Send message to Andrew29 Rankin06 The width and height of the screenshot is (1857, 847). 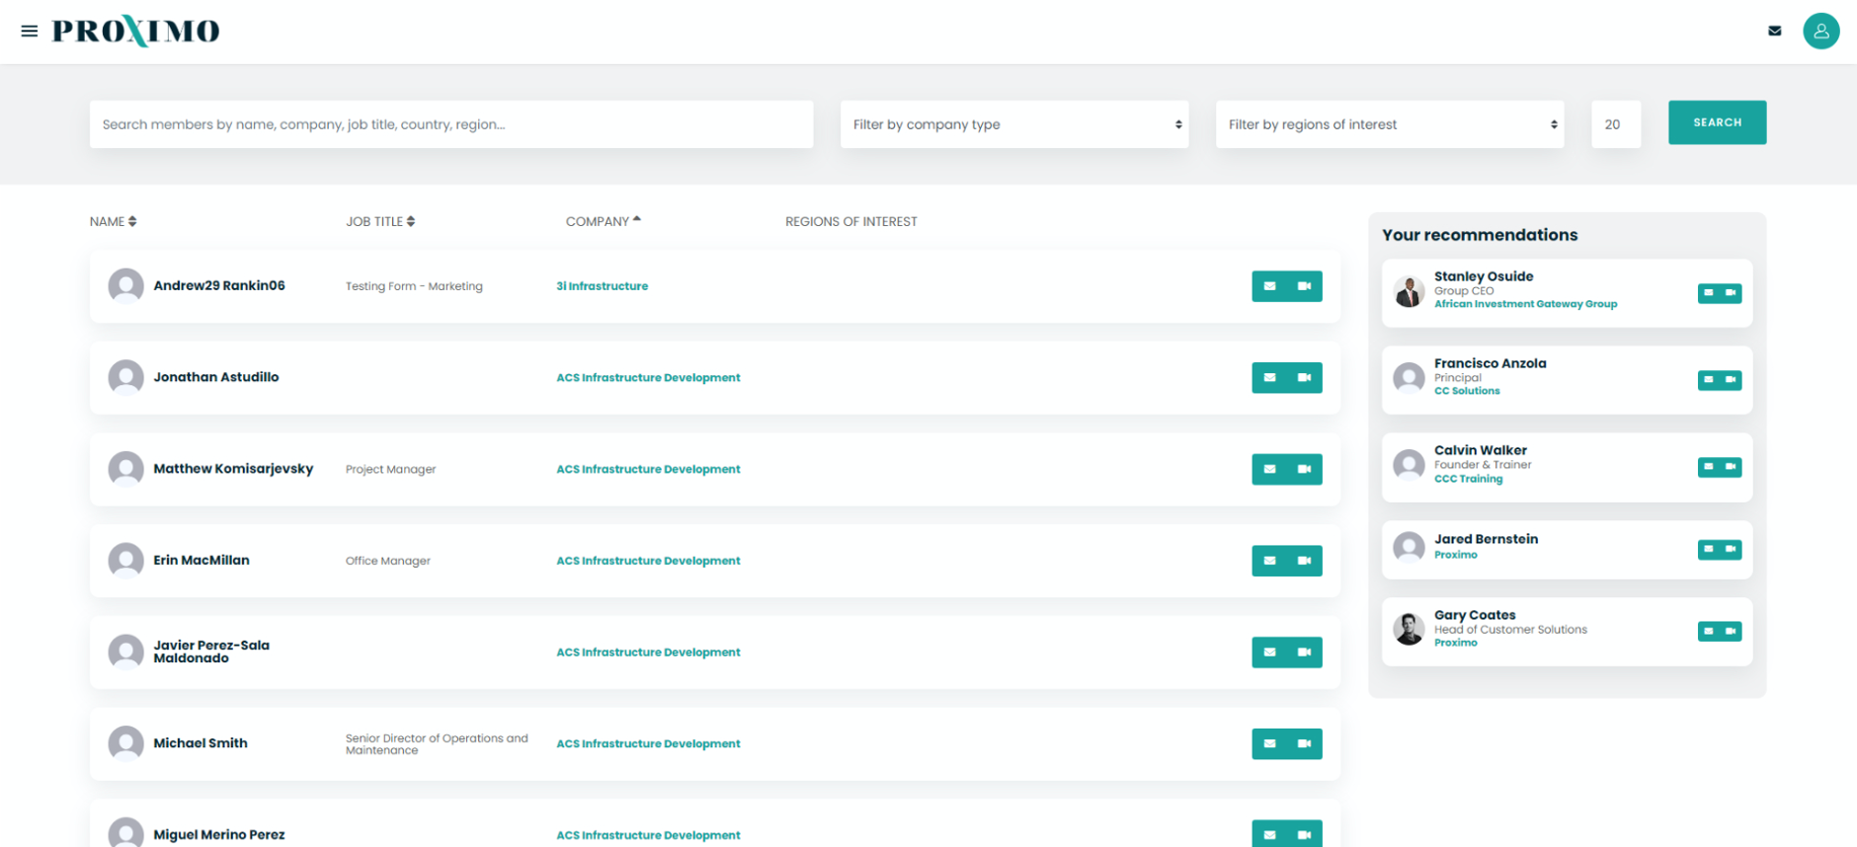coord(1269,286)
